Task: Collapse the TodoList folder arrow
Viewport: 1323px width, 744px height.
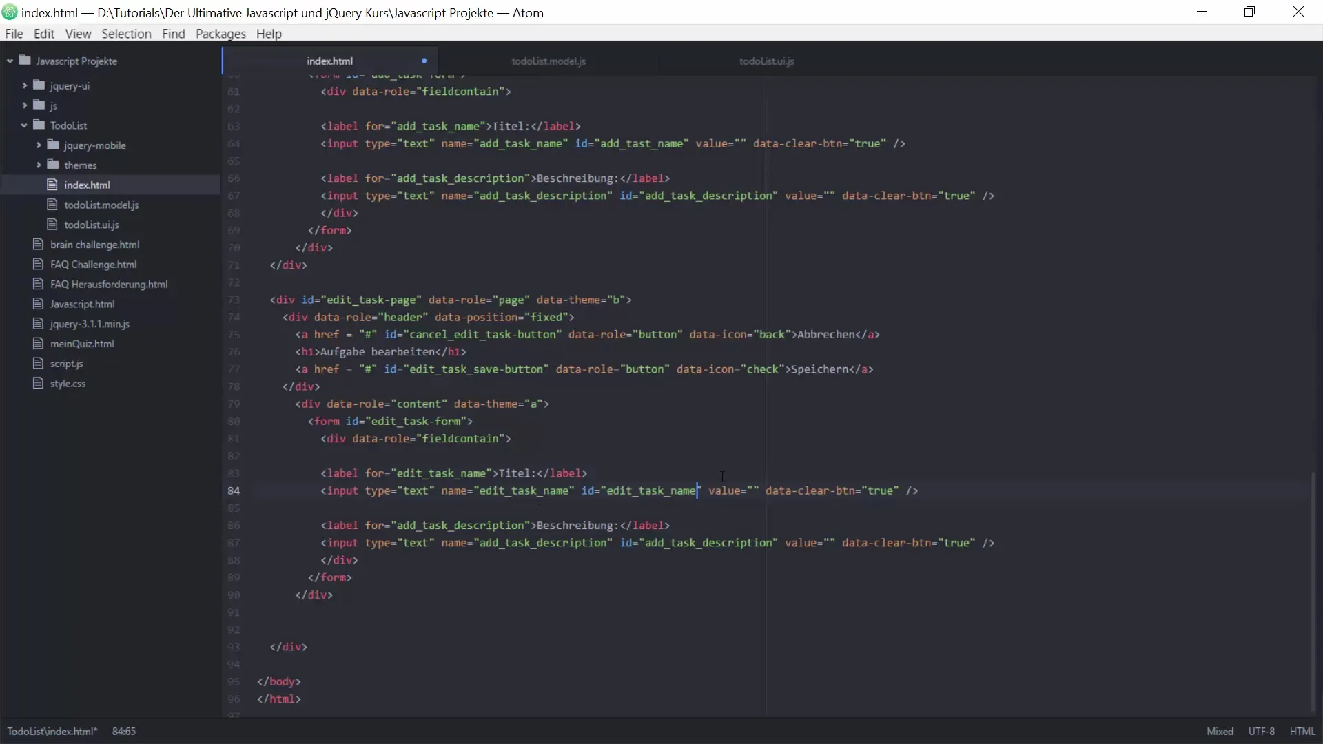Action: click(x=24, y=125)
